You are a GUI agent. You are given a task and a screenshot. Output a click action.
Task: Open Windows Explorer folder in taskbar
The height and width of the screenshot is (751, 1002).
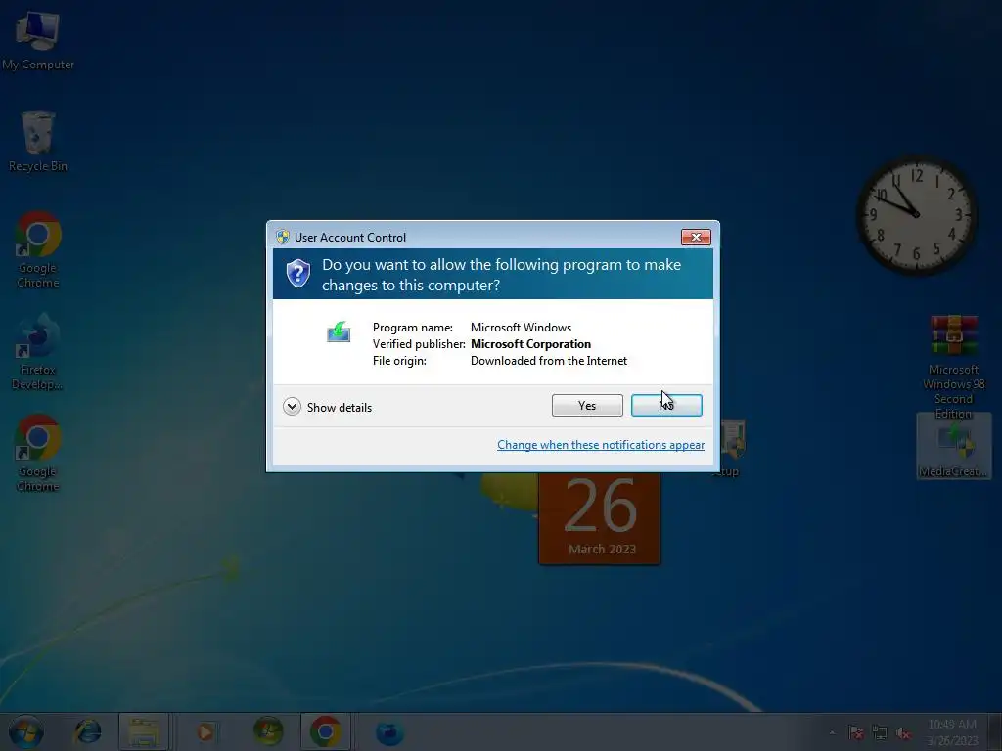tap(144, 731)
